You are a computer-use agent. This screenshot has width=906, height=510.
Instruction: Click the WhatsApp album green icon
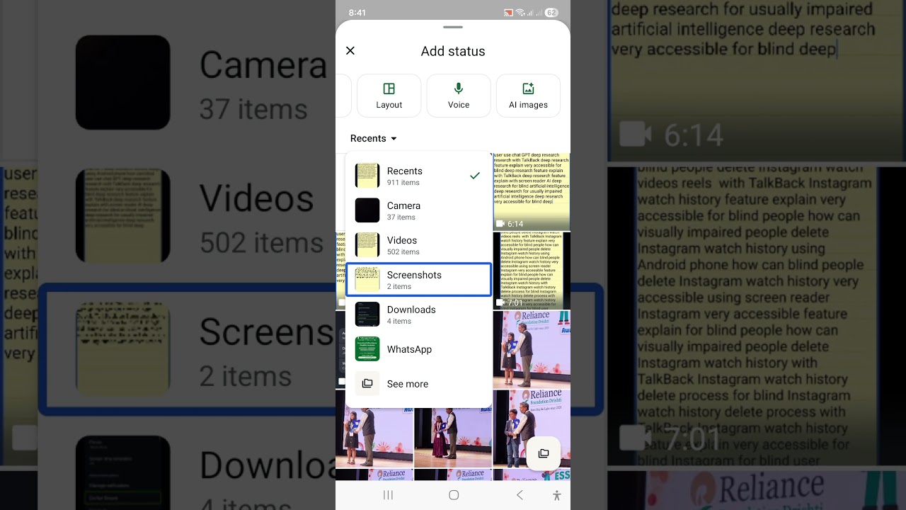pos(367,349)
